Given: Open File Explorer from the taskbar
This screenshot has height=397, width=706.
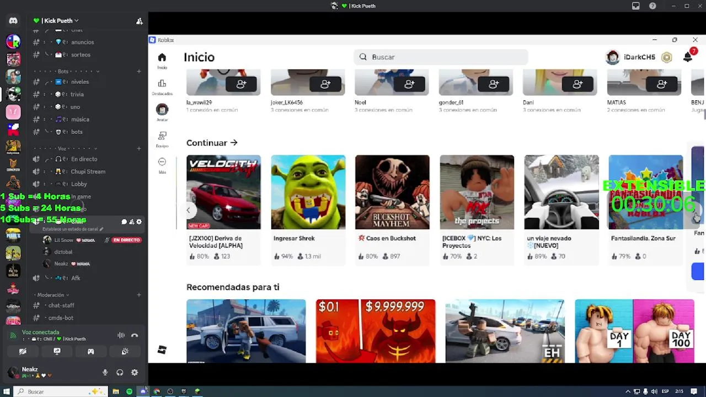Looking at the screenshot, I should click(x=116, y=391).
